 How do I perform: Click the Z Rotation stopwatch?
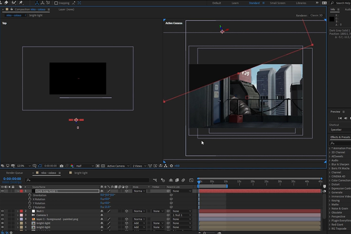(x=30, y=207)
